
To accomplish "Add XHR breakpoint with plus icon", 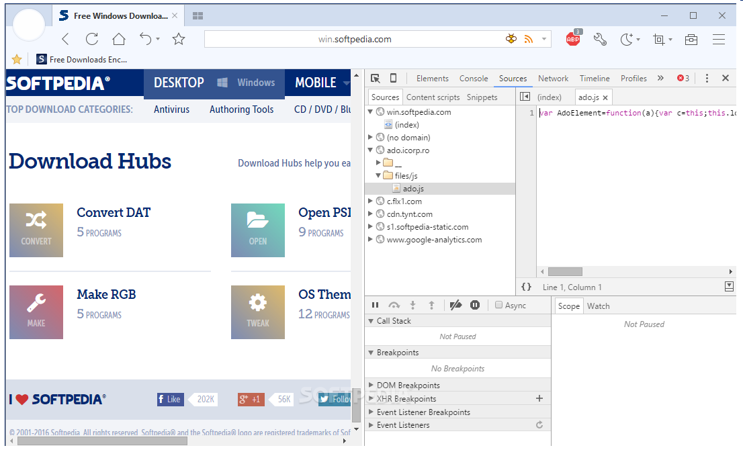I will tap(539, 398).
